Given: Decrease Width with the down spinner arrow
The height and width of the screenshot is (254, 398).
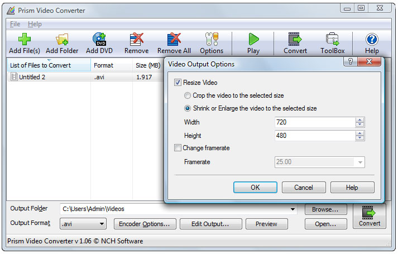Looking at the screenshot, I should pyautogui.click(x=359, y=124).
